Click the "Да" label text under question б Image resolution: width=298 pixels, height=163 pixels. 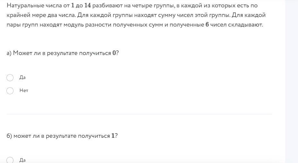pos(22,160)
